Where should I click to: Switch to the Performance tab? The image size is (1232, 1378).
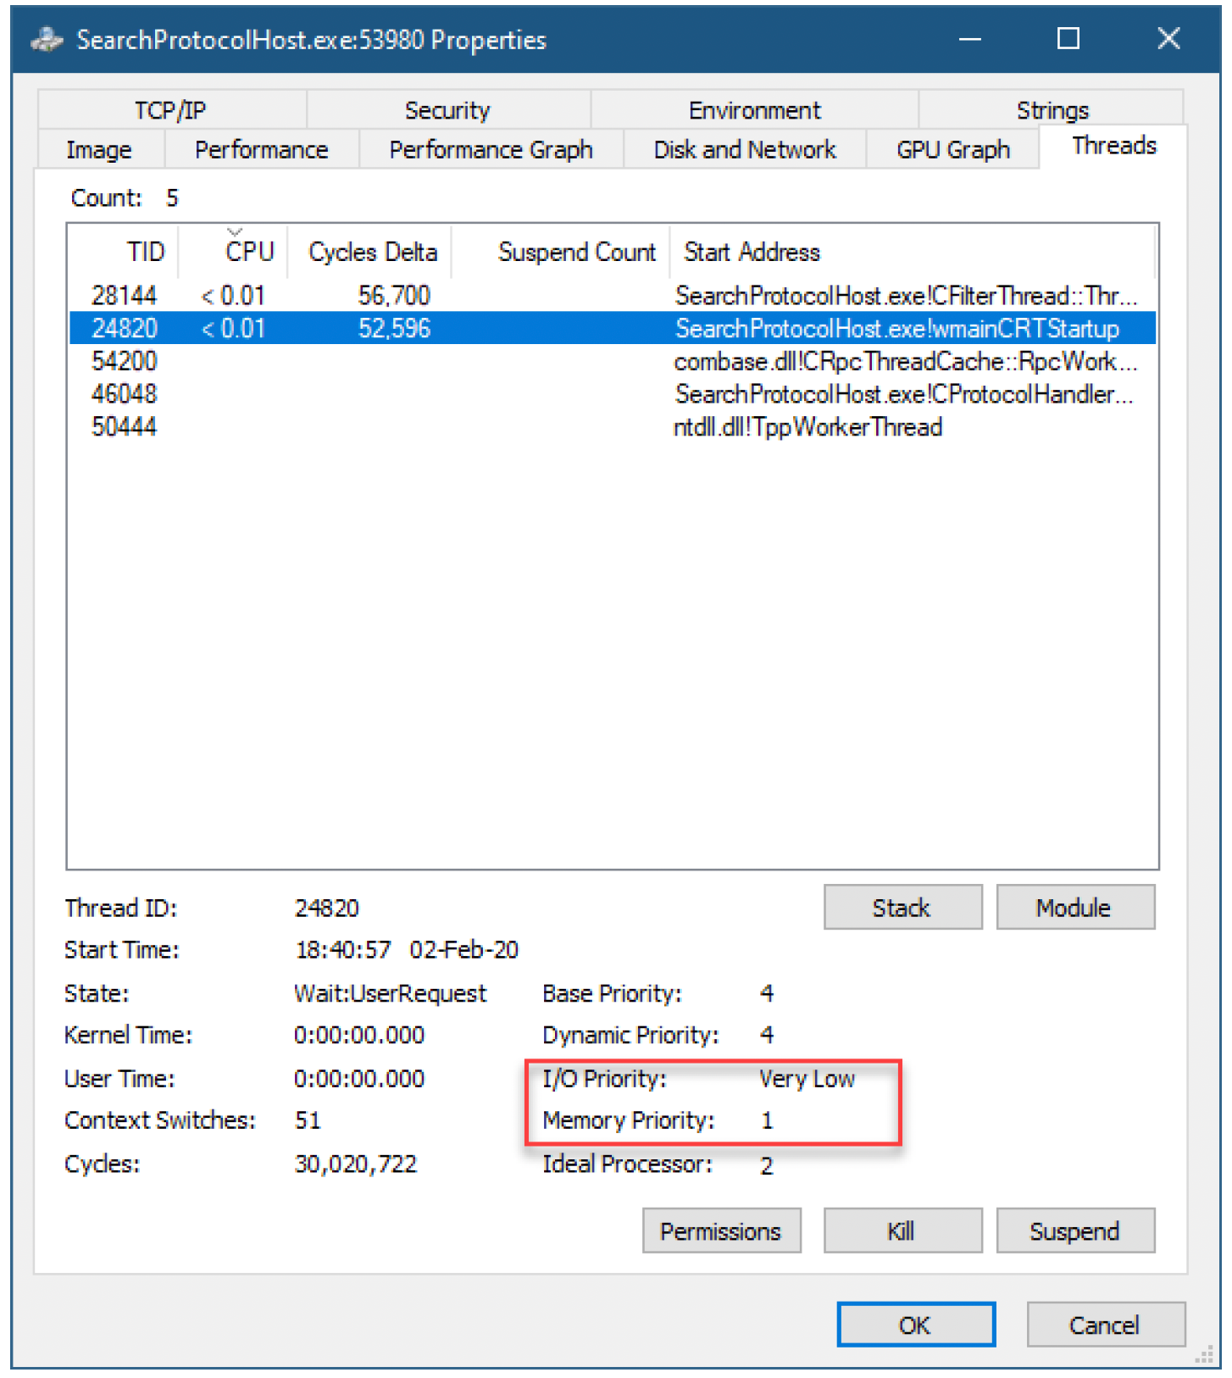261,150
